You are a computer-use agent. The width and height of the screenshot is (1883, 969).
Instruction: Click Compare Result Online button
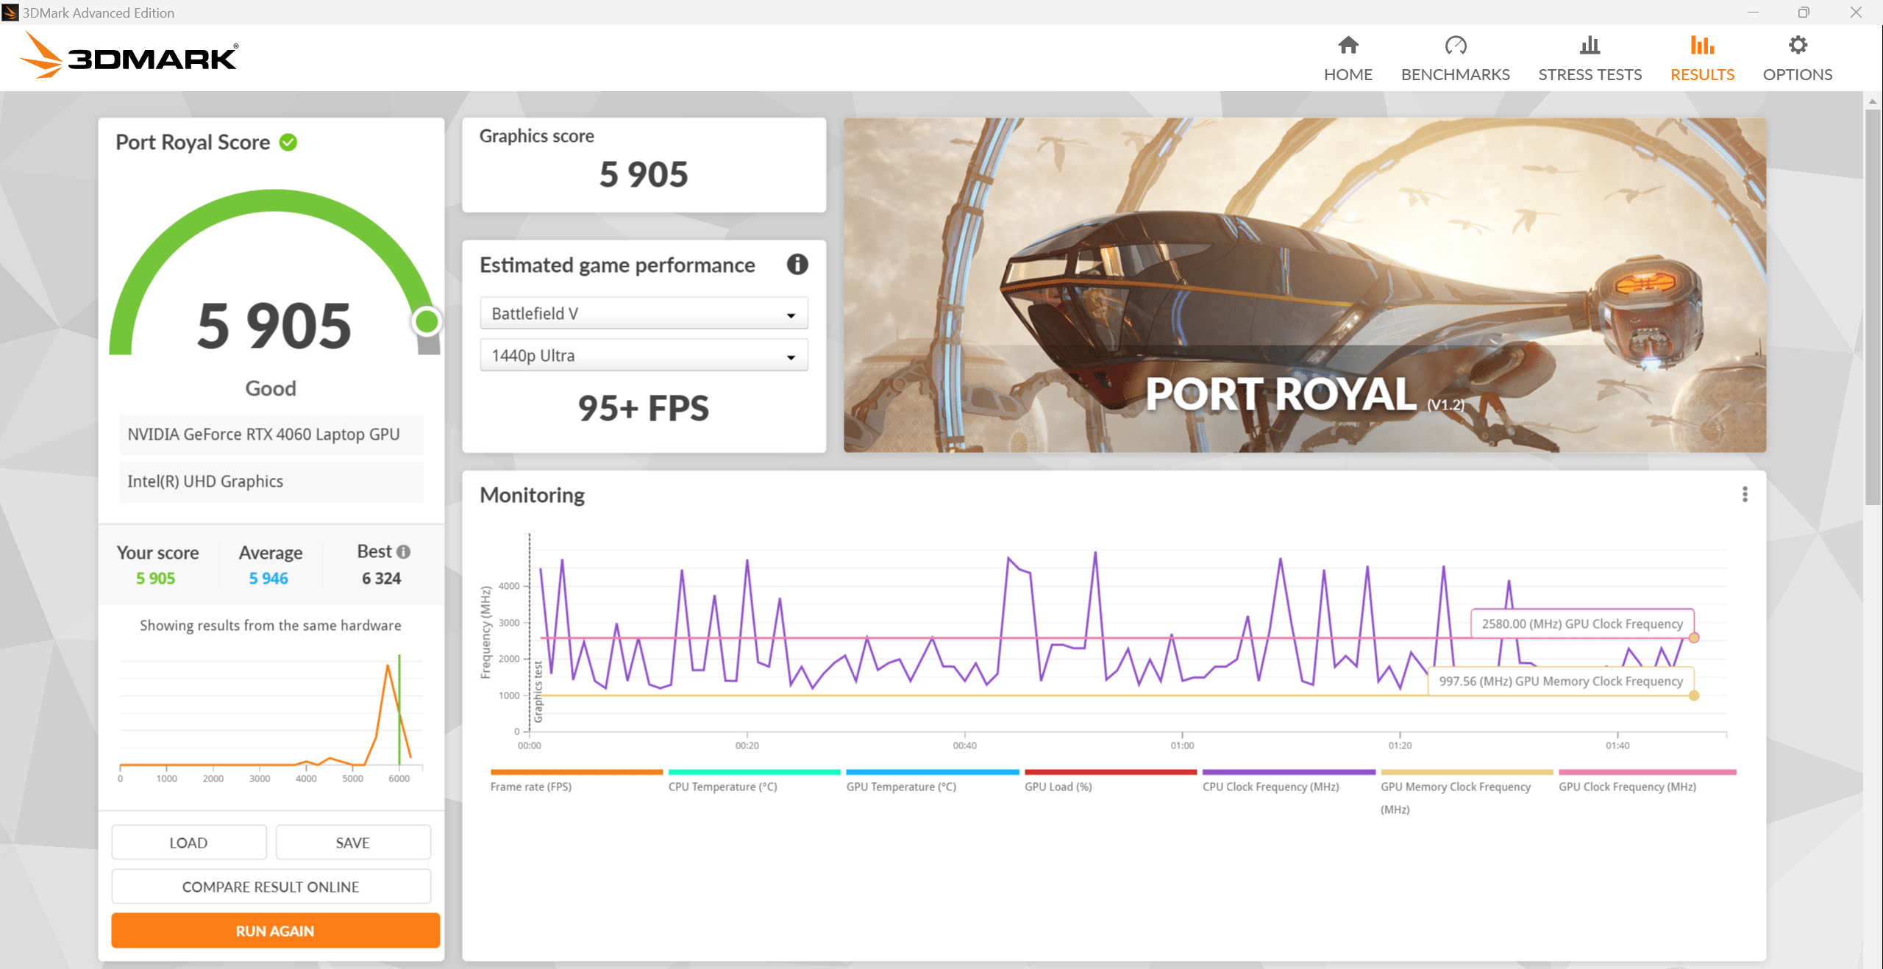tap(271, 887)
